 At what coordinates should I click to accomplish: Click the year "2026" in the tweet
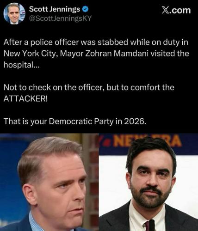[135, 122]
